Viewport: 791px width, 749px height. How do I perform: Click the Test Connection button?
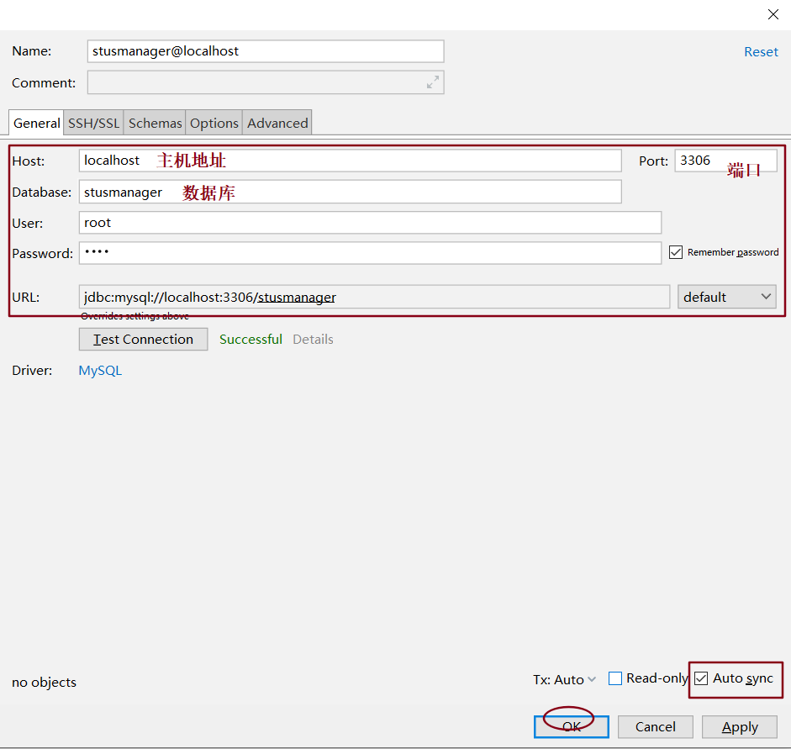point(143,340)
